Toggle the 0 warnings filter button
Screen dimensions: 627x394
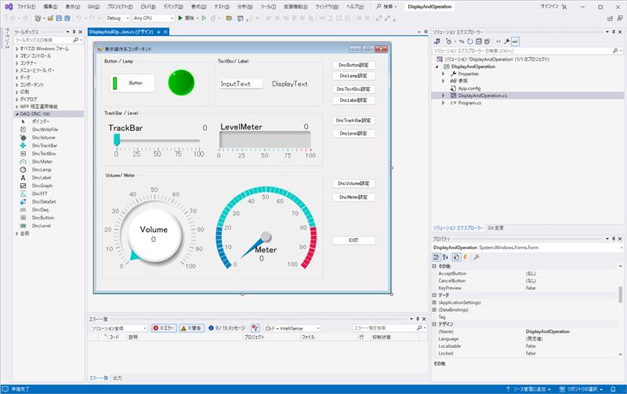pyautogui.click(x=193, y=328)
